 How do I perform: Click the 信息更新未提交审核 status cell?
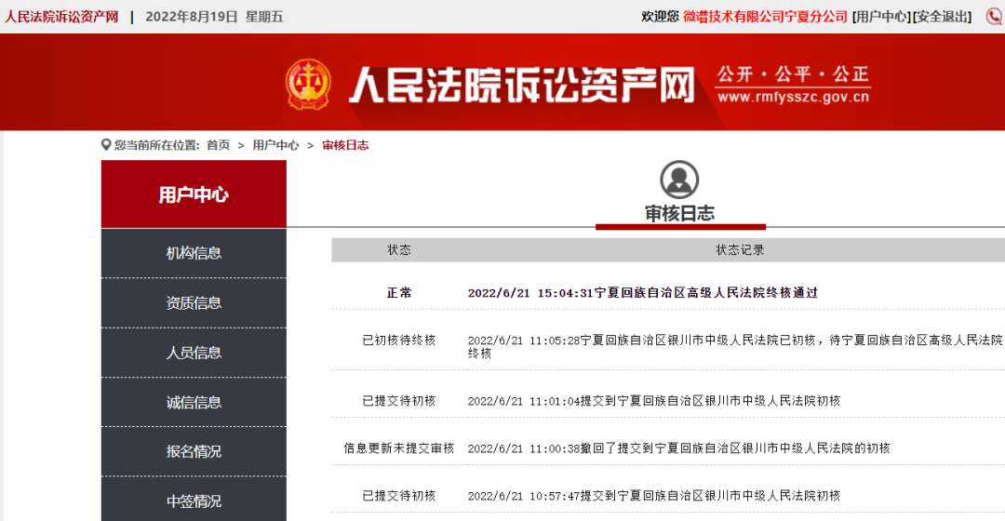(x=398, y=448)
